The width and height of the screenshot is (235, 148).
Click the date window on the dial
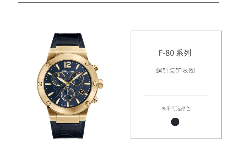[x=82, y=92]
